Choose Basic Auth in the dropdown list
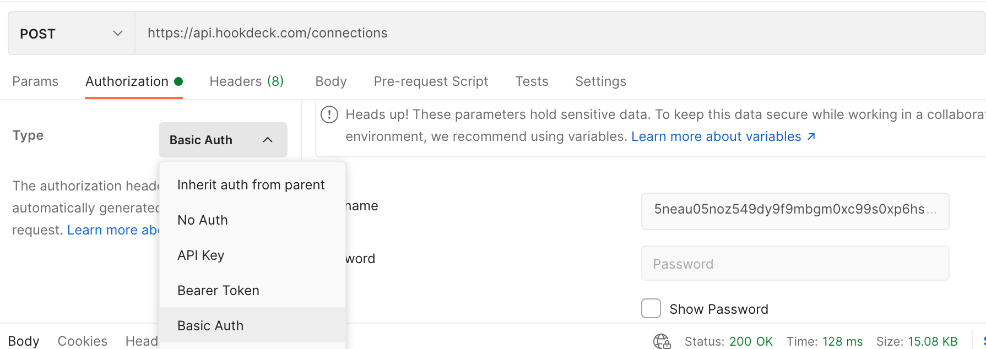986x349 pixels. [x=210, y=326]
